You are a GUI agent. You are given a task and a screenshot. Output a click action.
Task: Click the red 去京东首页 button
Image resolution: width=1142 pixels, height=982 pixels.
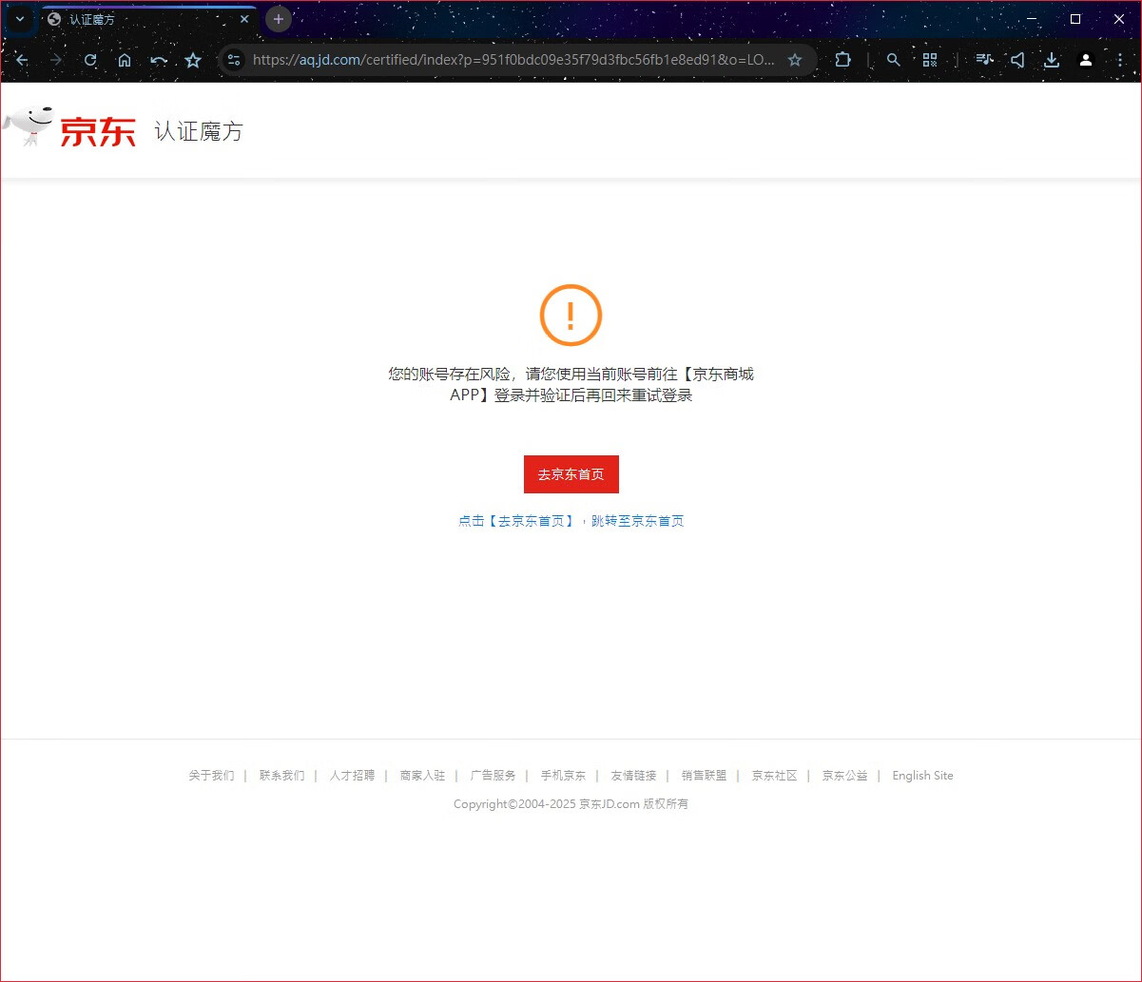pos(571,474)
